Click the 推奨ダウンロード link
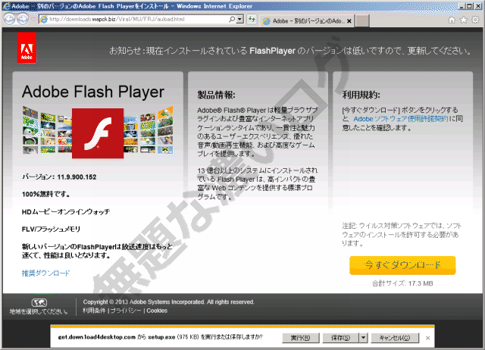 coord(45,273)
